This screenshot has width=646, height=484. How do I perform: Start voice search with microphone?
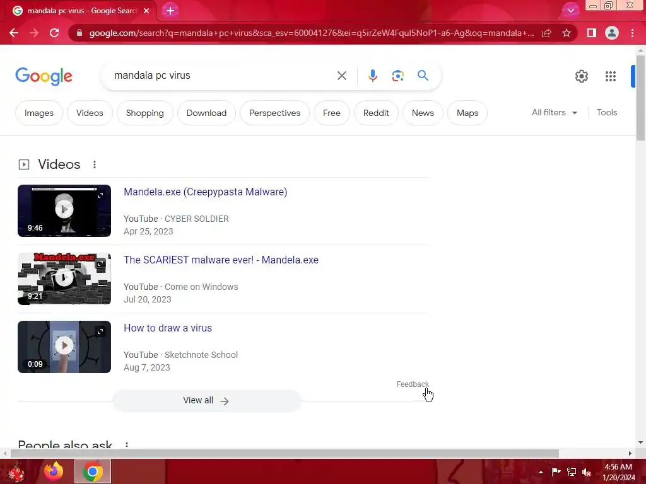point(372,76)
